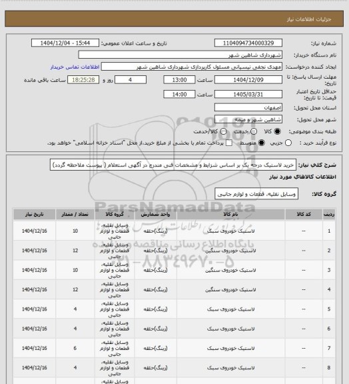The width and height of the screenshot is (349, 384).
Task: Click product name in row 2
Action: pos(230,251)
